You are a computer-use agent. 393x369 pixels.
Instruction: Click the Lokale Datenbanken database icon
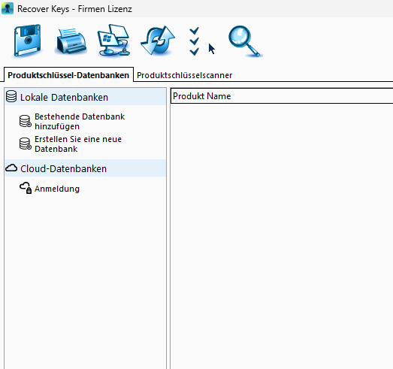pos(11,96)
